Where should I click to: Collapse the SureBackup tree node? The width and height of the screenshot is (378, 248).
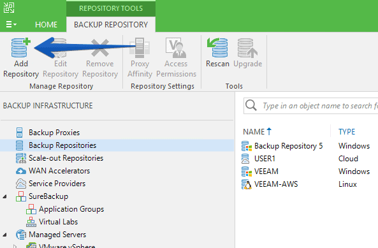coord(5,196)
